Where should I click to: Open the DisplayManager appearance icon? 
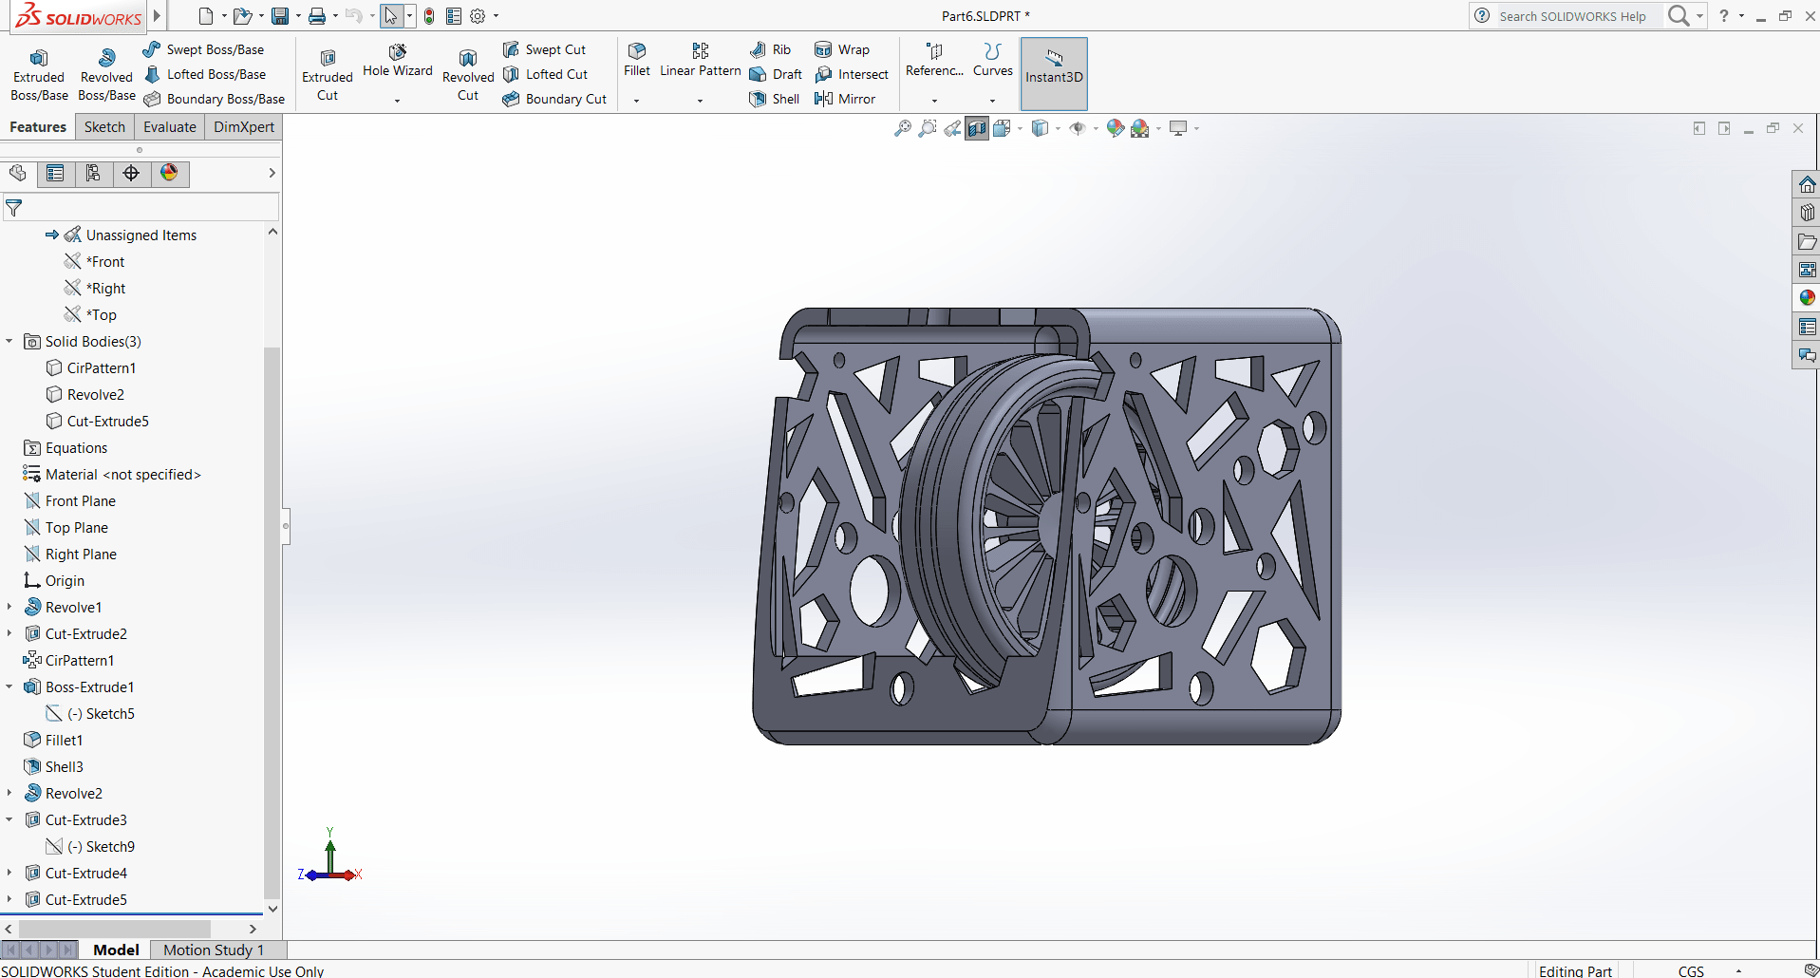pos(169,173)
